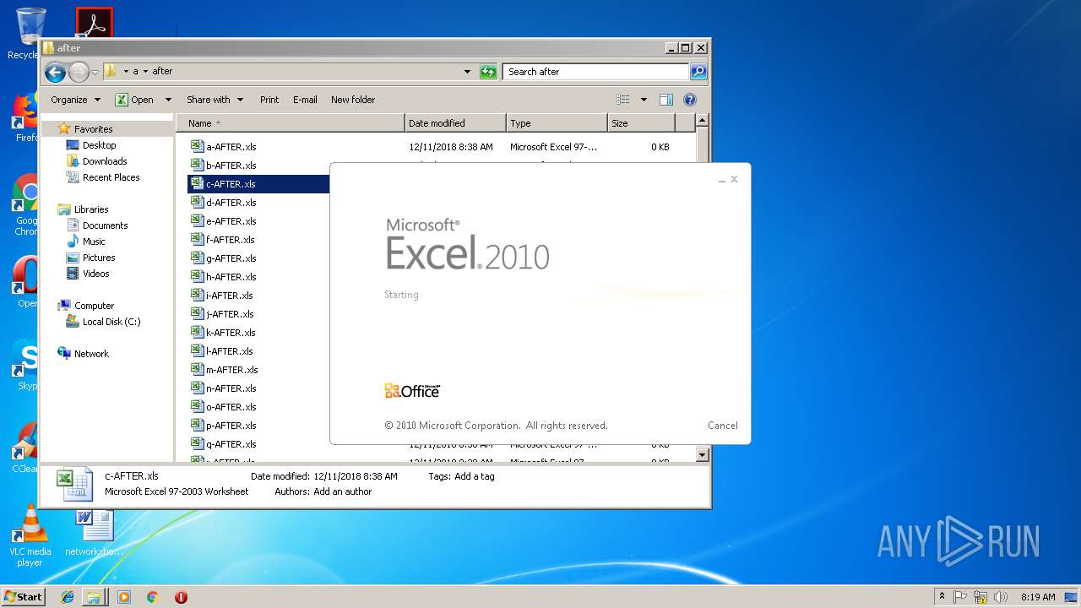Click the red Opera icon in taskbar
Image resolution: width=1081 pixels, height=608 pixels.
click(x=181, y=597)
